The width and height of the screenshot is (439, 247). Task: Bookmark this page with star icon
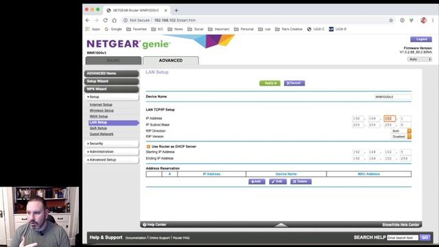[391, 20]
